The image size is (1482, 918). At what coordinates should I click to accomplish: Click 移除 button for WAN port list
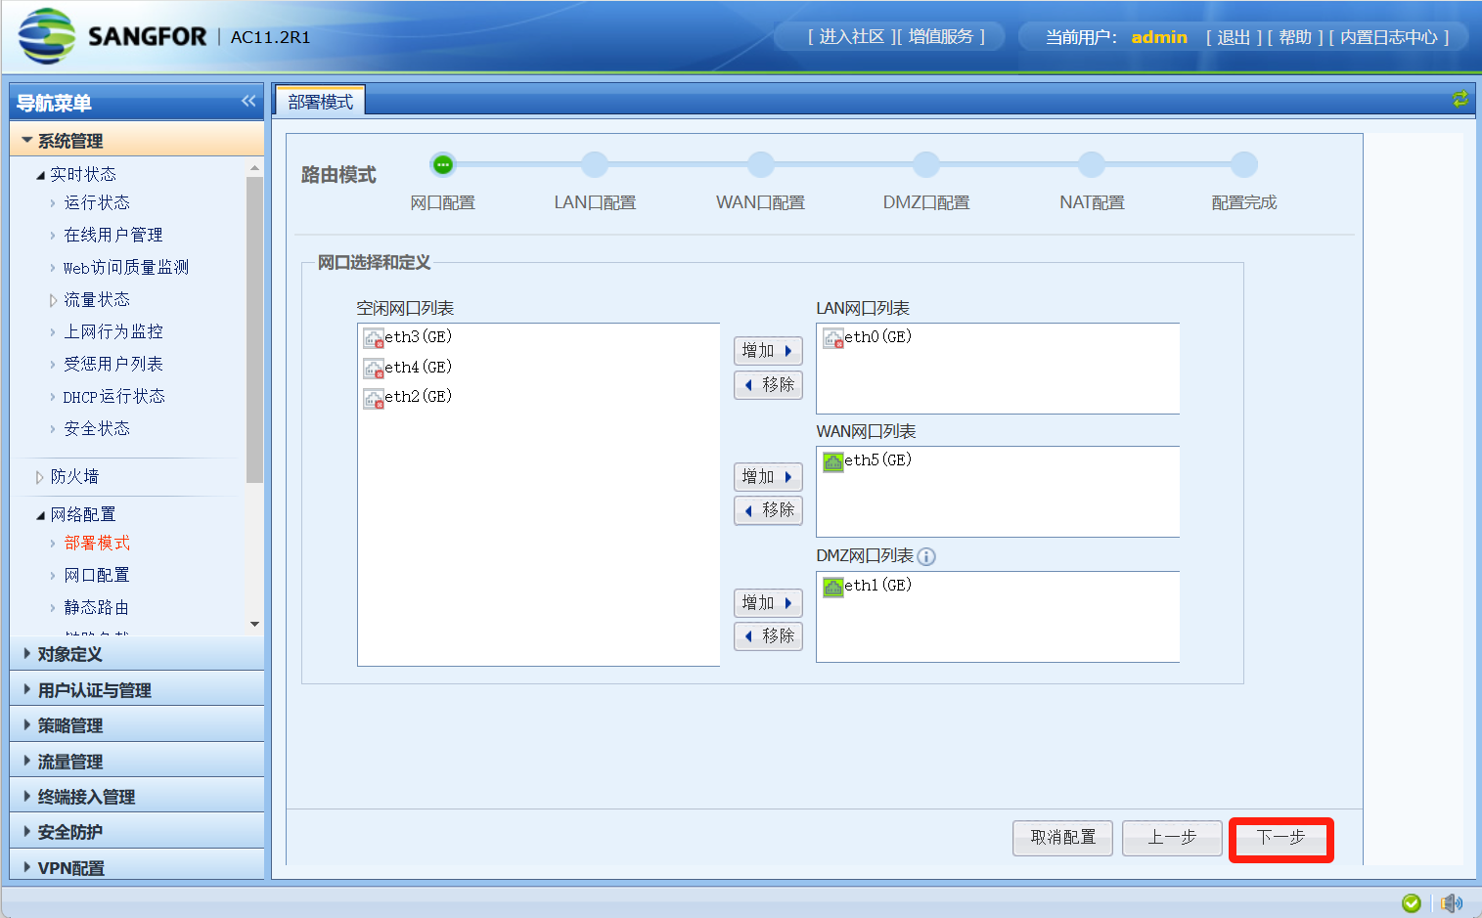coord(768,510)
